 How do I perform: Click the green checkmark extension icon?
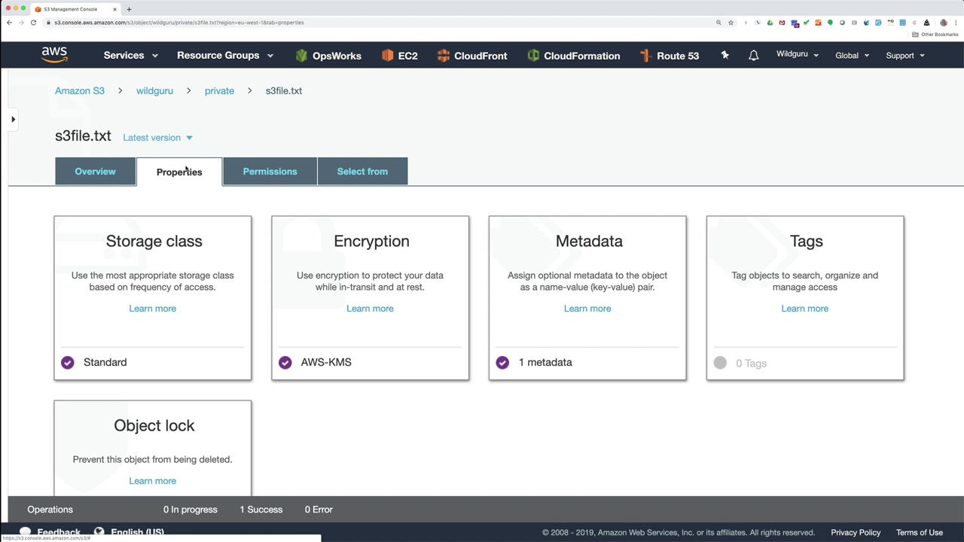(806, 23)
